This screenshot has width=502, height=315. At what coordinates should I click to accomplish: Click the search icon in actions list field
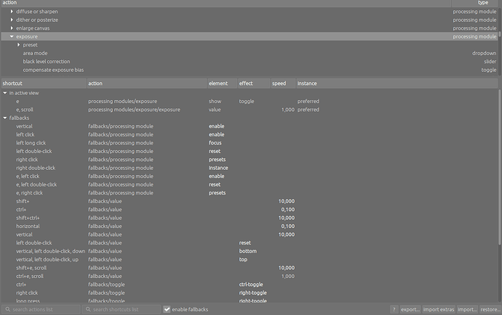7,309
